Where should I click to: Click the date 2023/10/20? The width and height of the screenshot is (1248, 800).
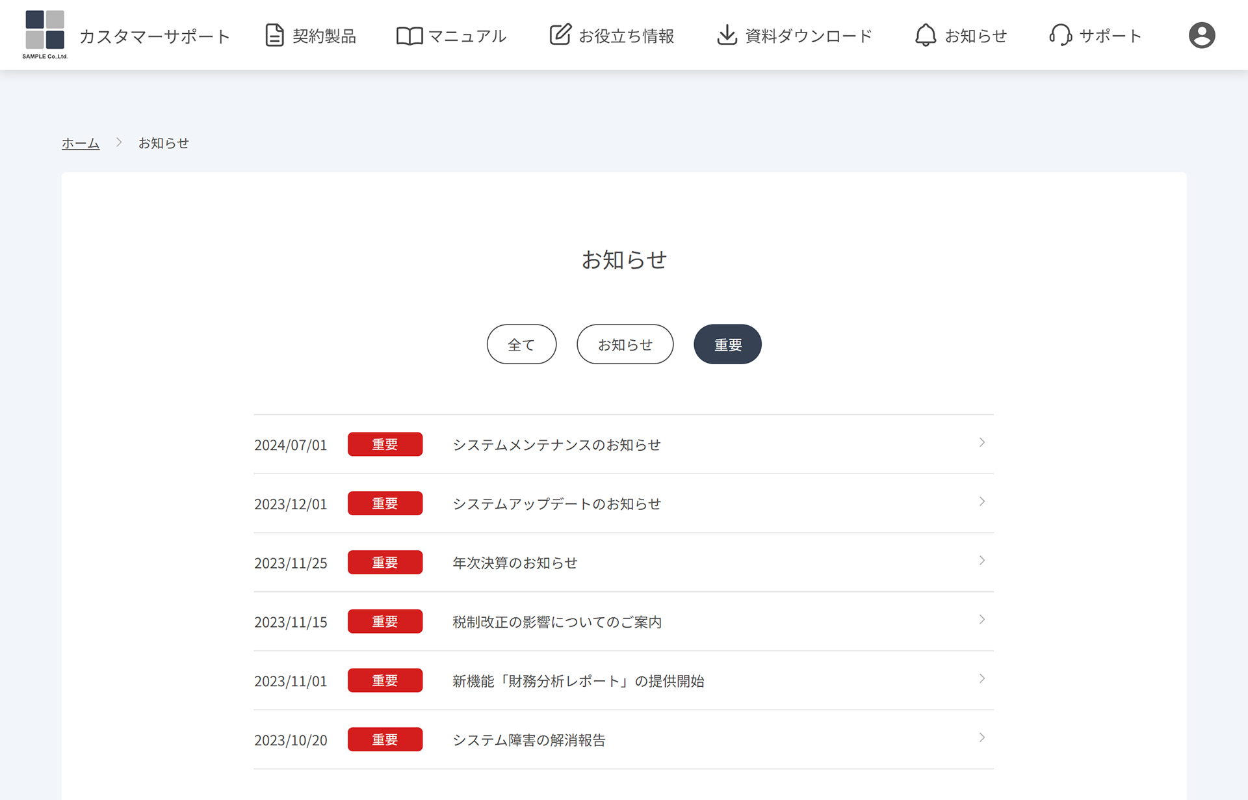[291, 740]
